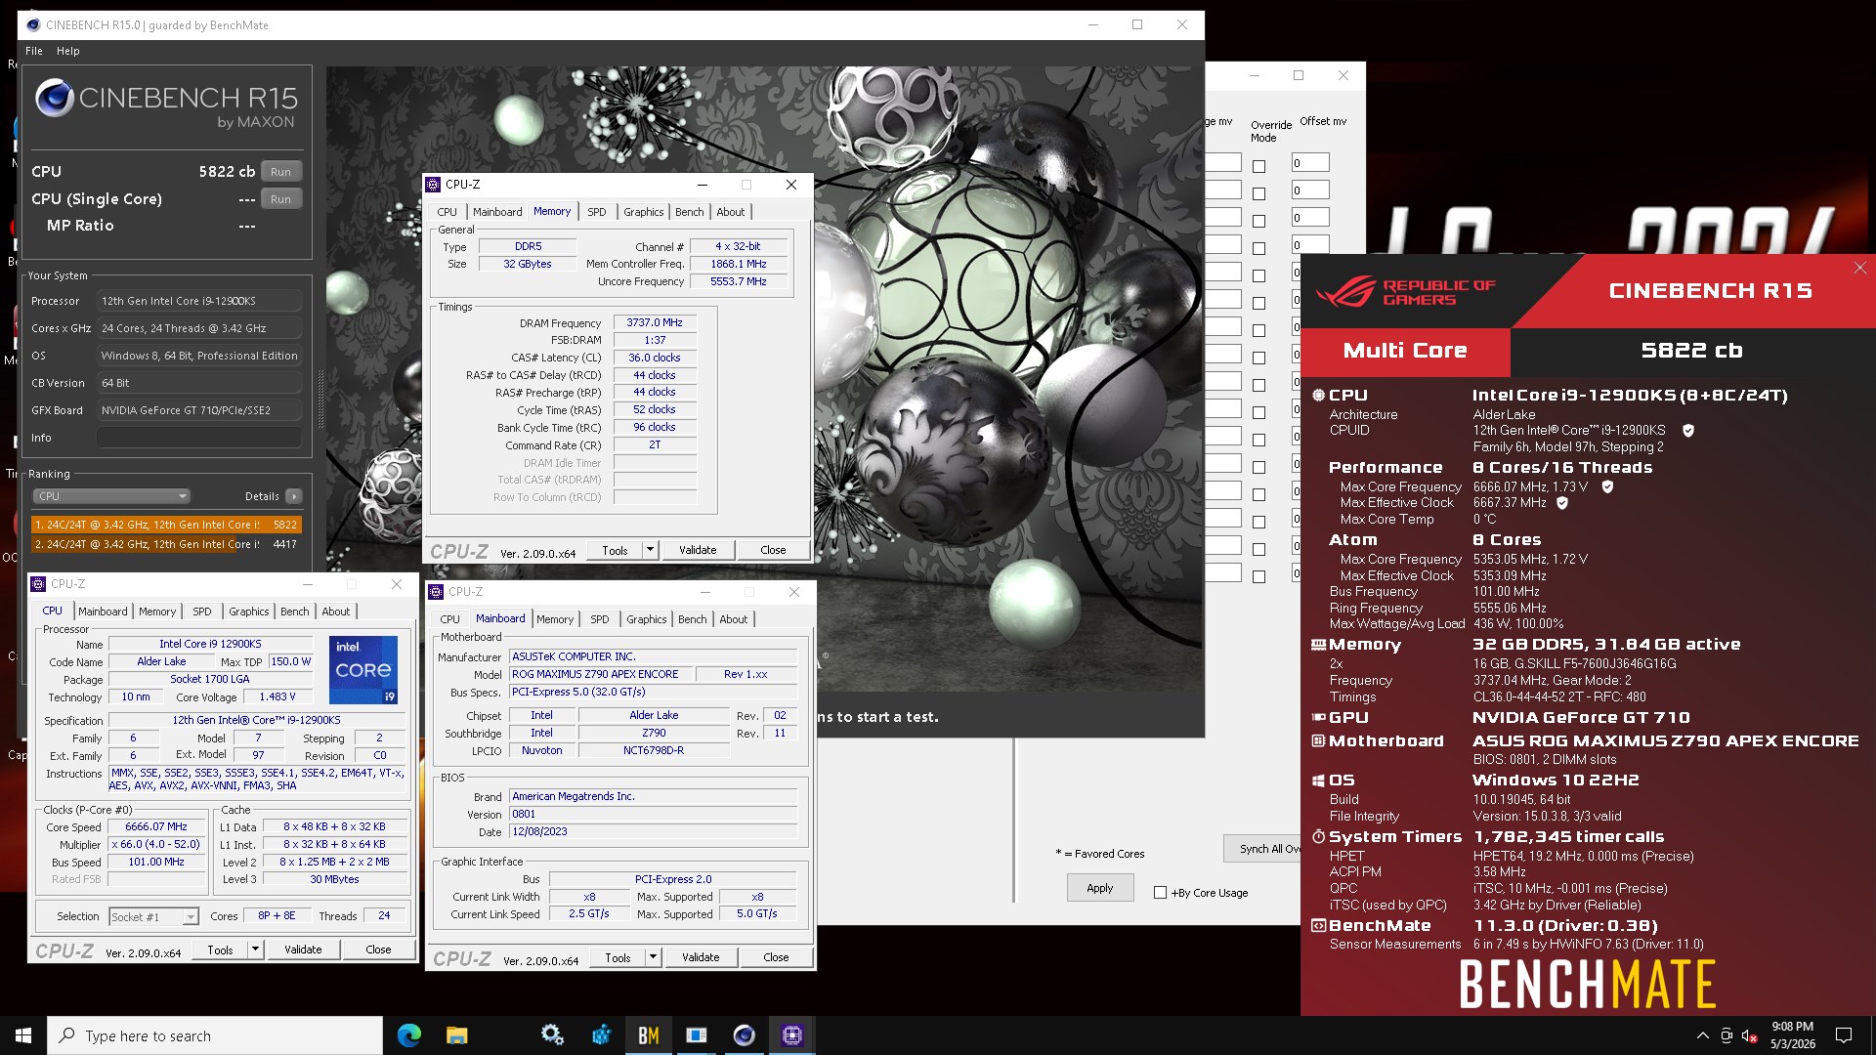Image resolution: width=1876 pixels, height=1055 pixels.
Task: Switch to Bench tab in CPU-Z Memory window
Action: pyautogui.click(x=689, y=212)
